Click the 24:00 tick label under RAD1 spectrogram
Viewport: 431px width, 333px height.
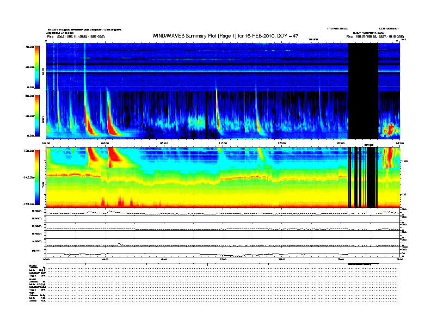pos(399,143)
